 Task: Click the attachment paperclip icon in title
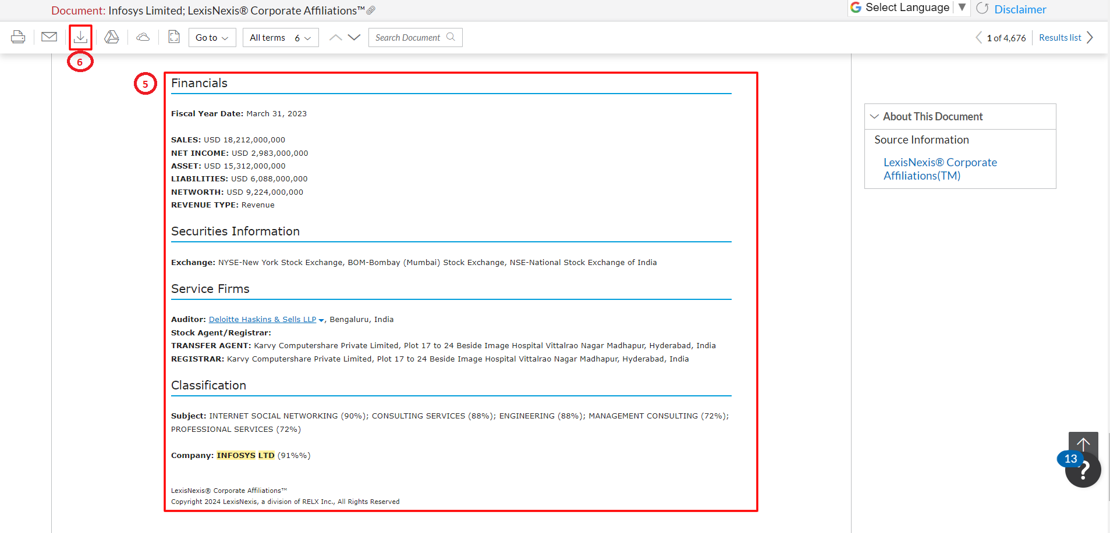[x=371, y=10]
